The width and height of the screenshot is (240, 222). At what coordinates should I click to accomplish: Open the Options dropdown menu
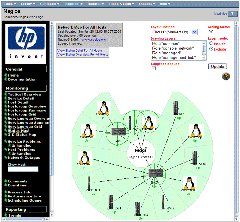click(147, 4)
